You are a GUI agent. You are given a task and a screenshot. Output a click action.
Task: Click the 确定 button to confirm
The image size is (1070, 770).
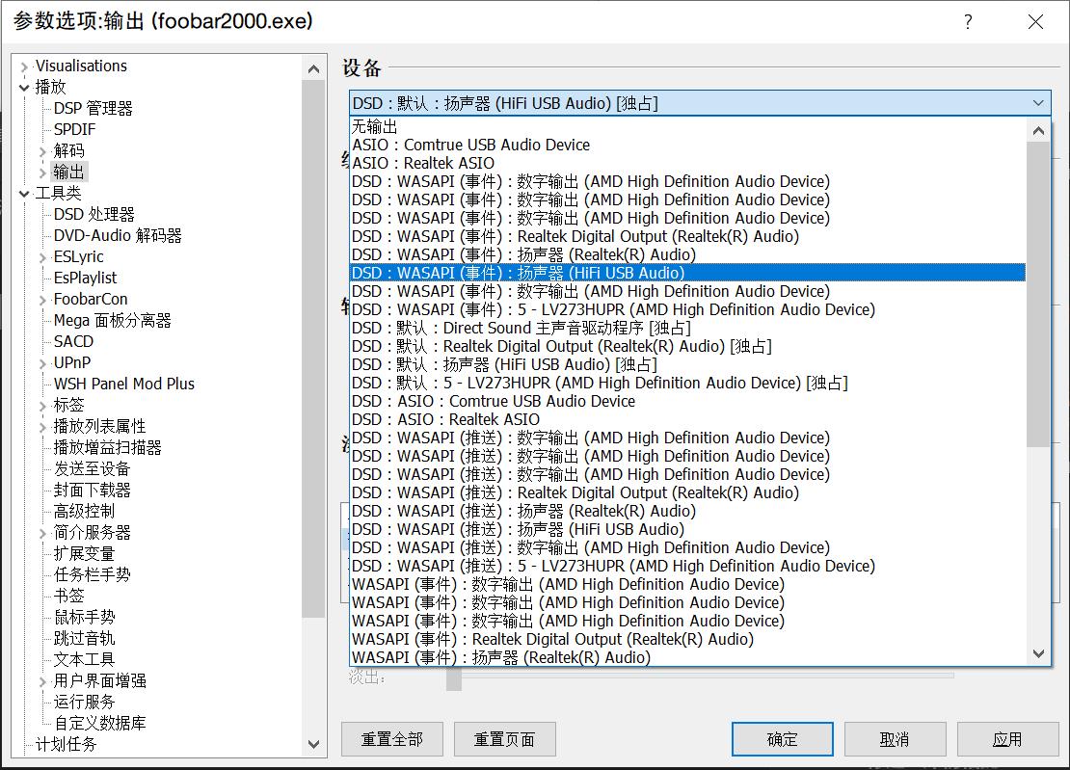[x=782, y=739]
